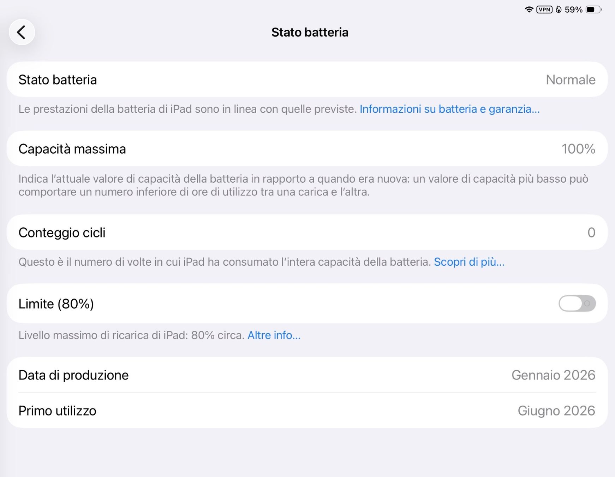Tap the orientation lock status icon
The height and width of the screenshot is (477, 615).
(559, 10)
